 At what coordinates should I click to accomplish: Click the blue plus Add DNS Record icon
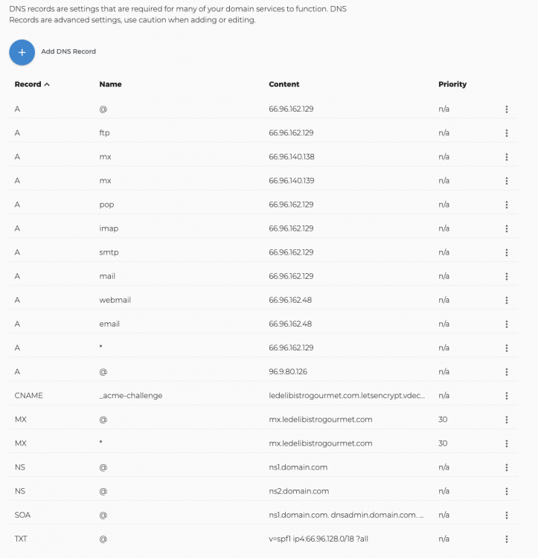[x=22, y=52]
